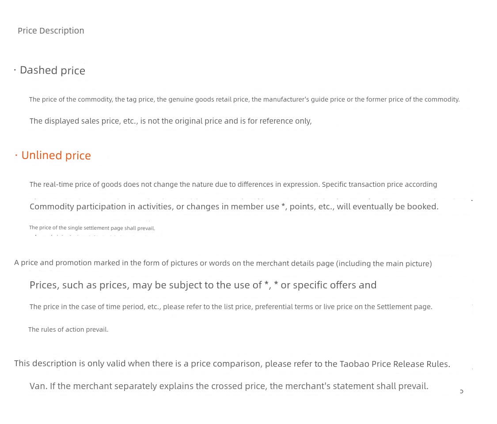Click the "Prices, such as prices" sentence

pyautogui.click(x=203, y=285)
